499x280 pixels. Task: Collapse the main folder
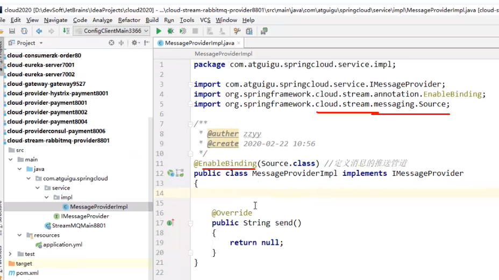click(x=11, y=160)
